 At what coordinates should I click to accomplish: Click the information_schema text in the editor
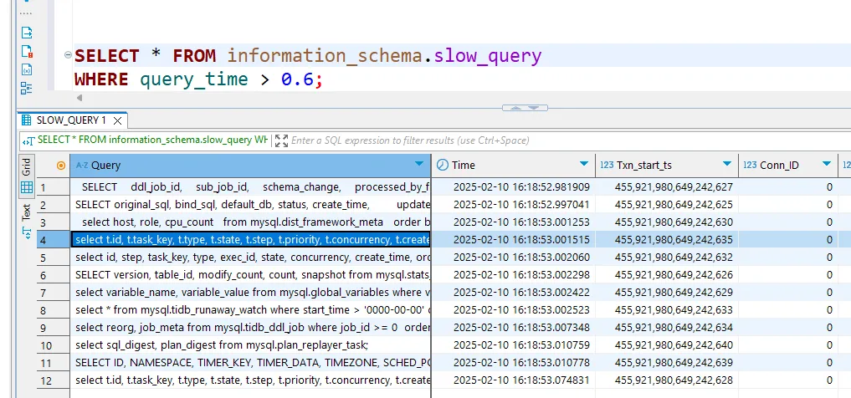pyautogui.click(x=325, y=56)
